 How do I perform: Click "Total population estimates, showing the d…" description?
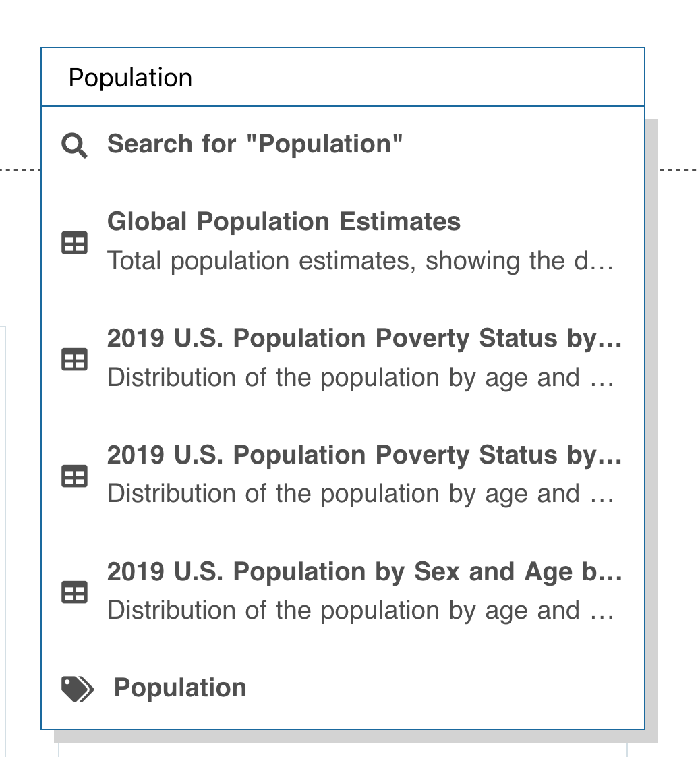(x=360, y=261)
